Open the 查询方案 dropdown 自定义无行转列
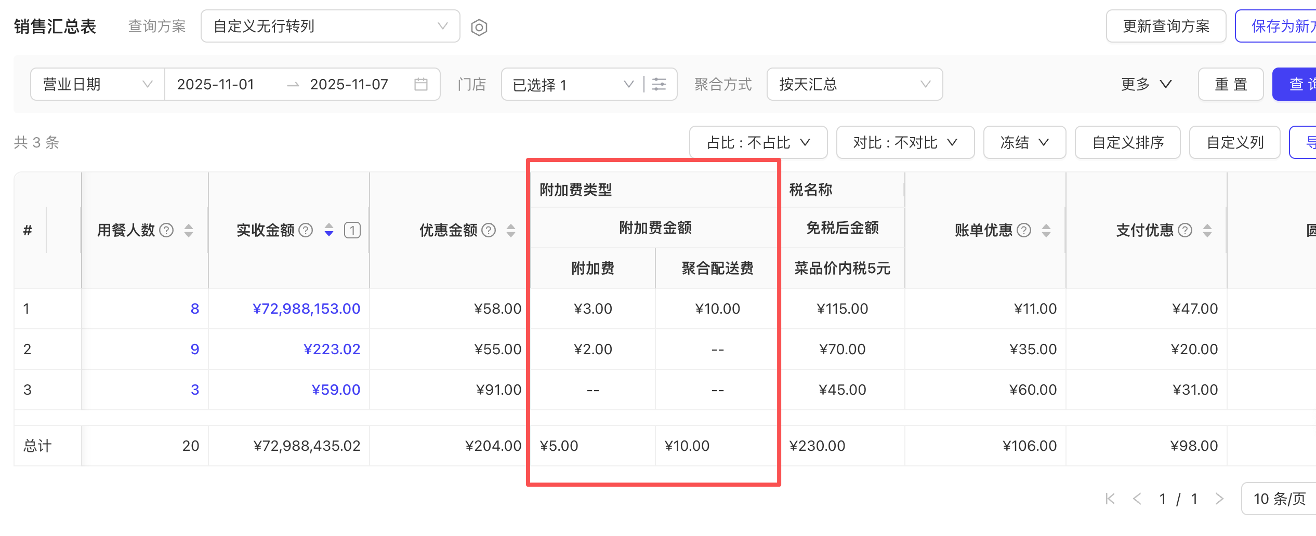Image resolution: width=1316 pixels, height=536 pixels. pos(330,26)
